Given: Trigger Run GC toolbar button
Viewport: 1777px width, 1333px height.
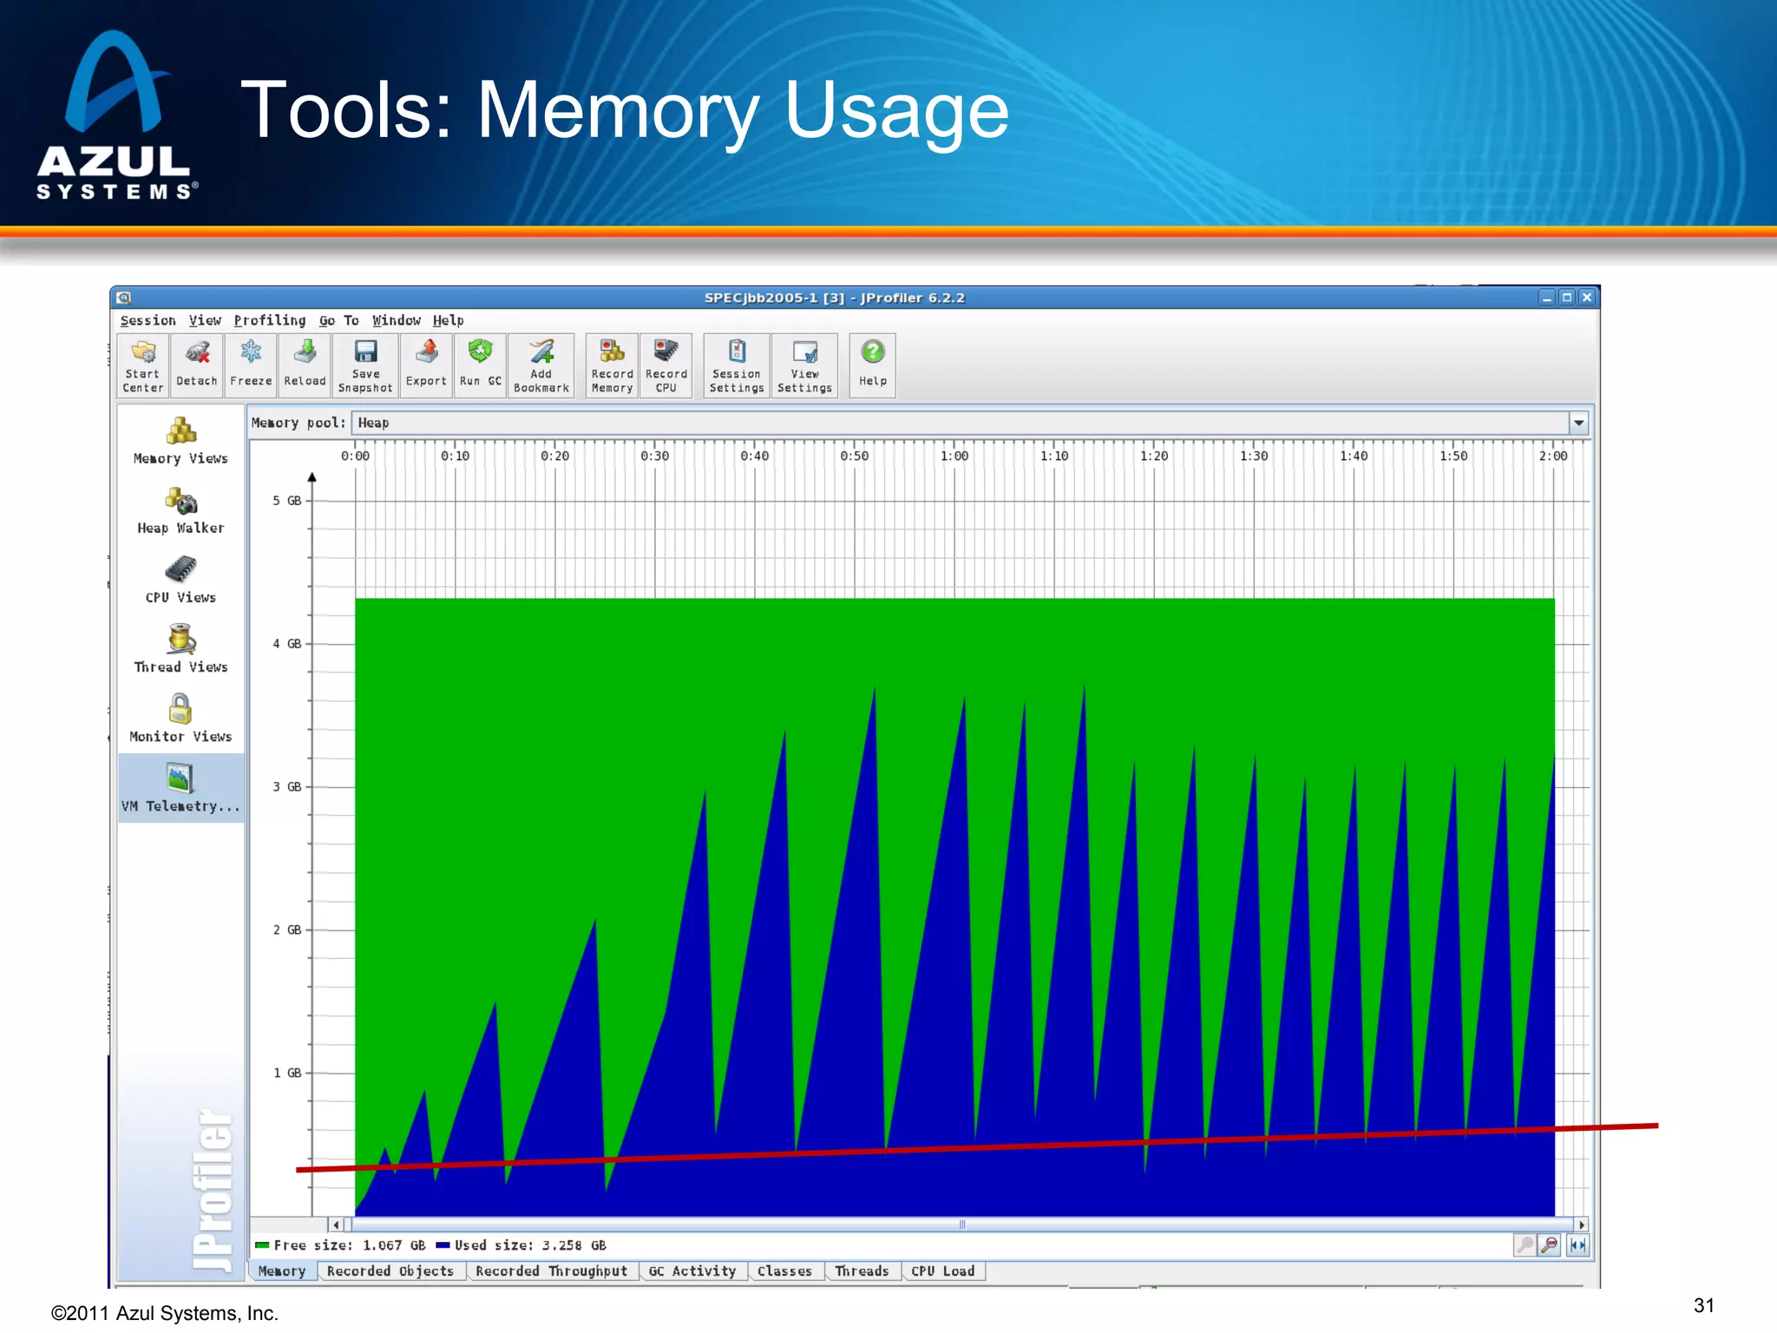Looking at the screenshot, I should coord(480,365).
